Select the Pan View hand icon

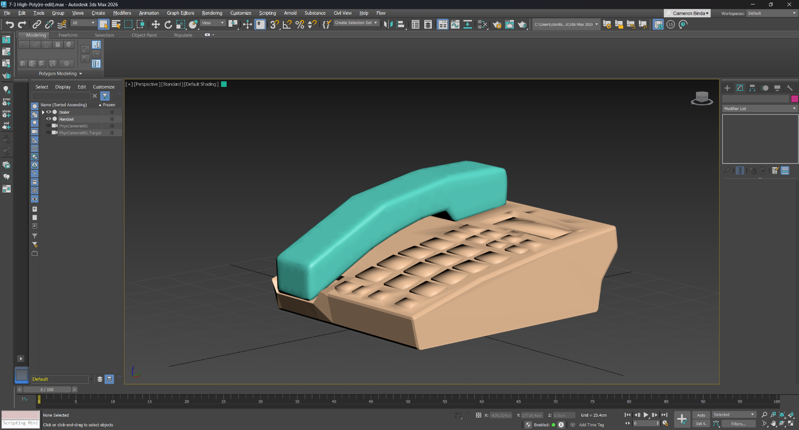773,424
